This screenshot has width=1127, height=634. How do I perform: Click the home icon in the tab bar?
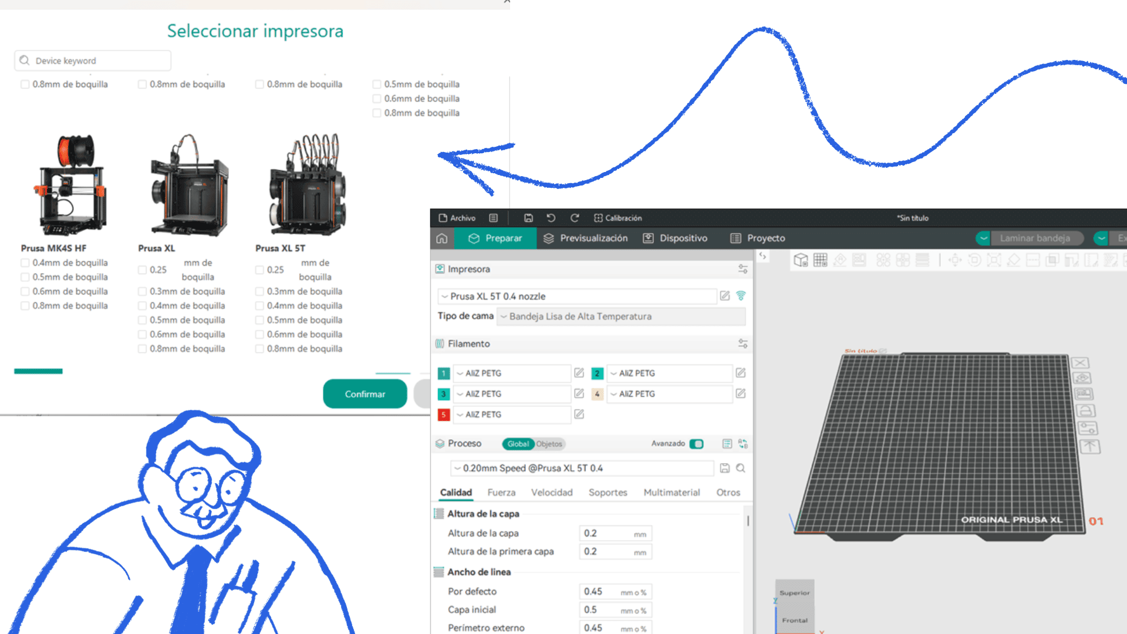click(x=442, y=238)
